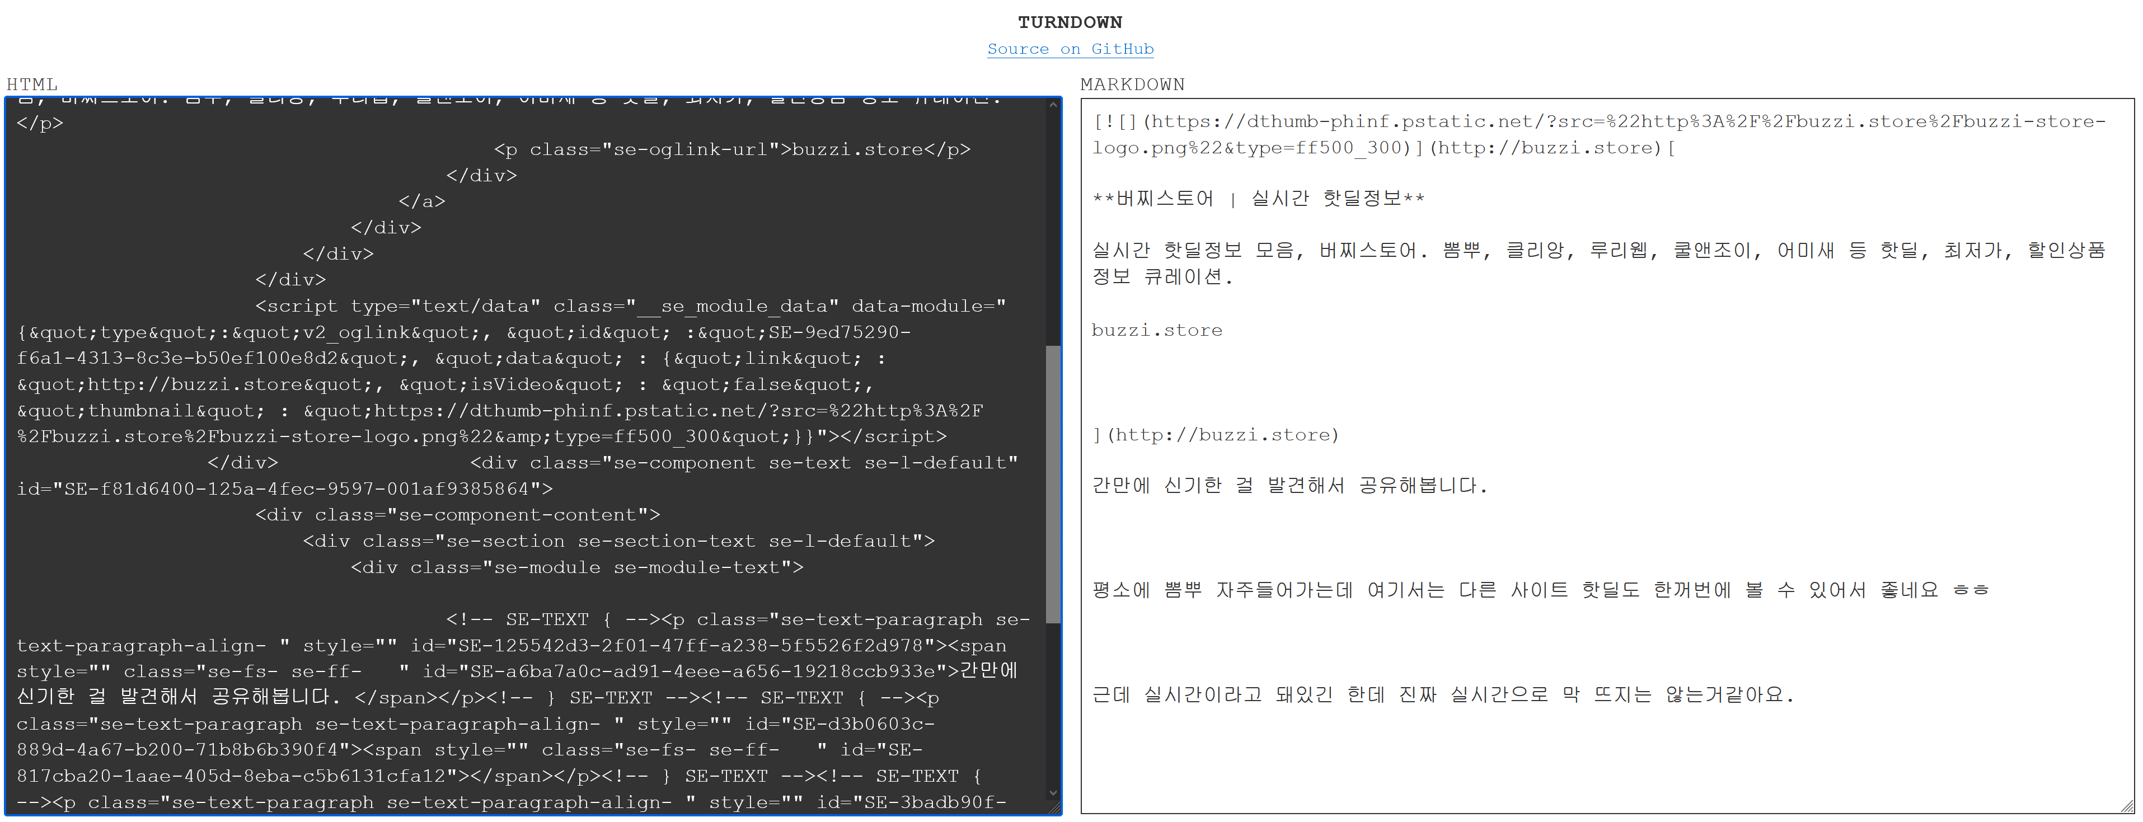
Task: Click the TURNDOWN page heading
Action: click(x=1070, y=22)
